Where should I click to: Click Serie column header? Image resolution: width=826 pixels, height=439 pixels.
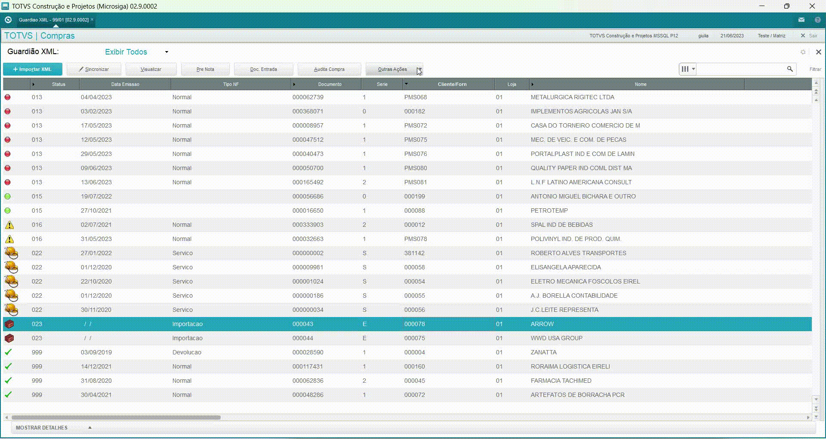click(x=382, y=84)
